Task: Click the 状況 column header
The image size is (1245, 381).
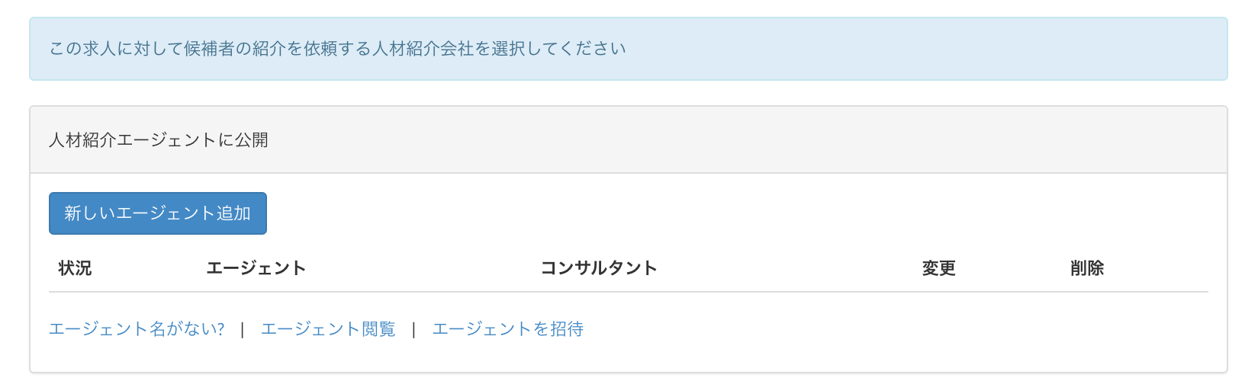Action: point(75,268)
